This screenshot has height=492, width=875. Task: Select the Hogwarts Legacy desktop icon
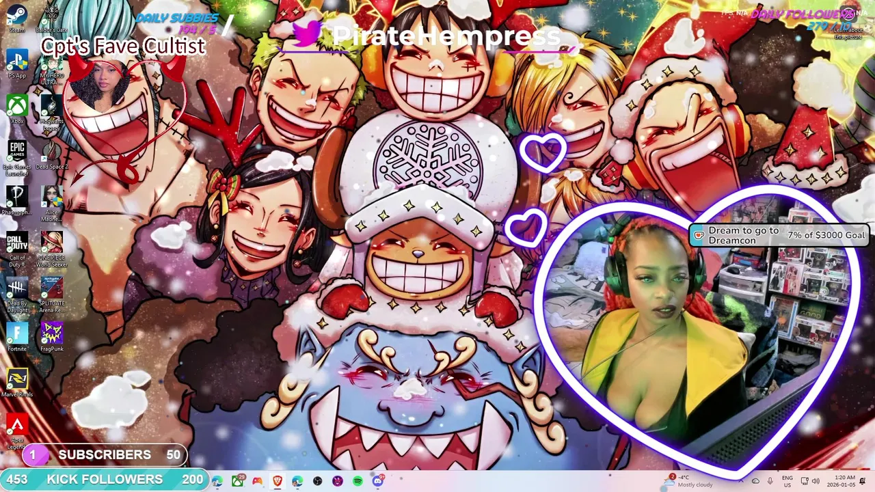(52, 114)
